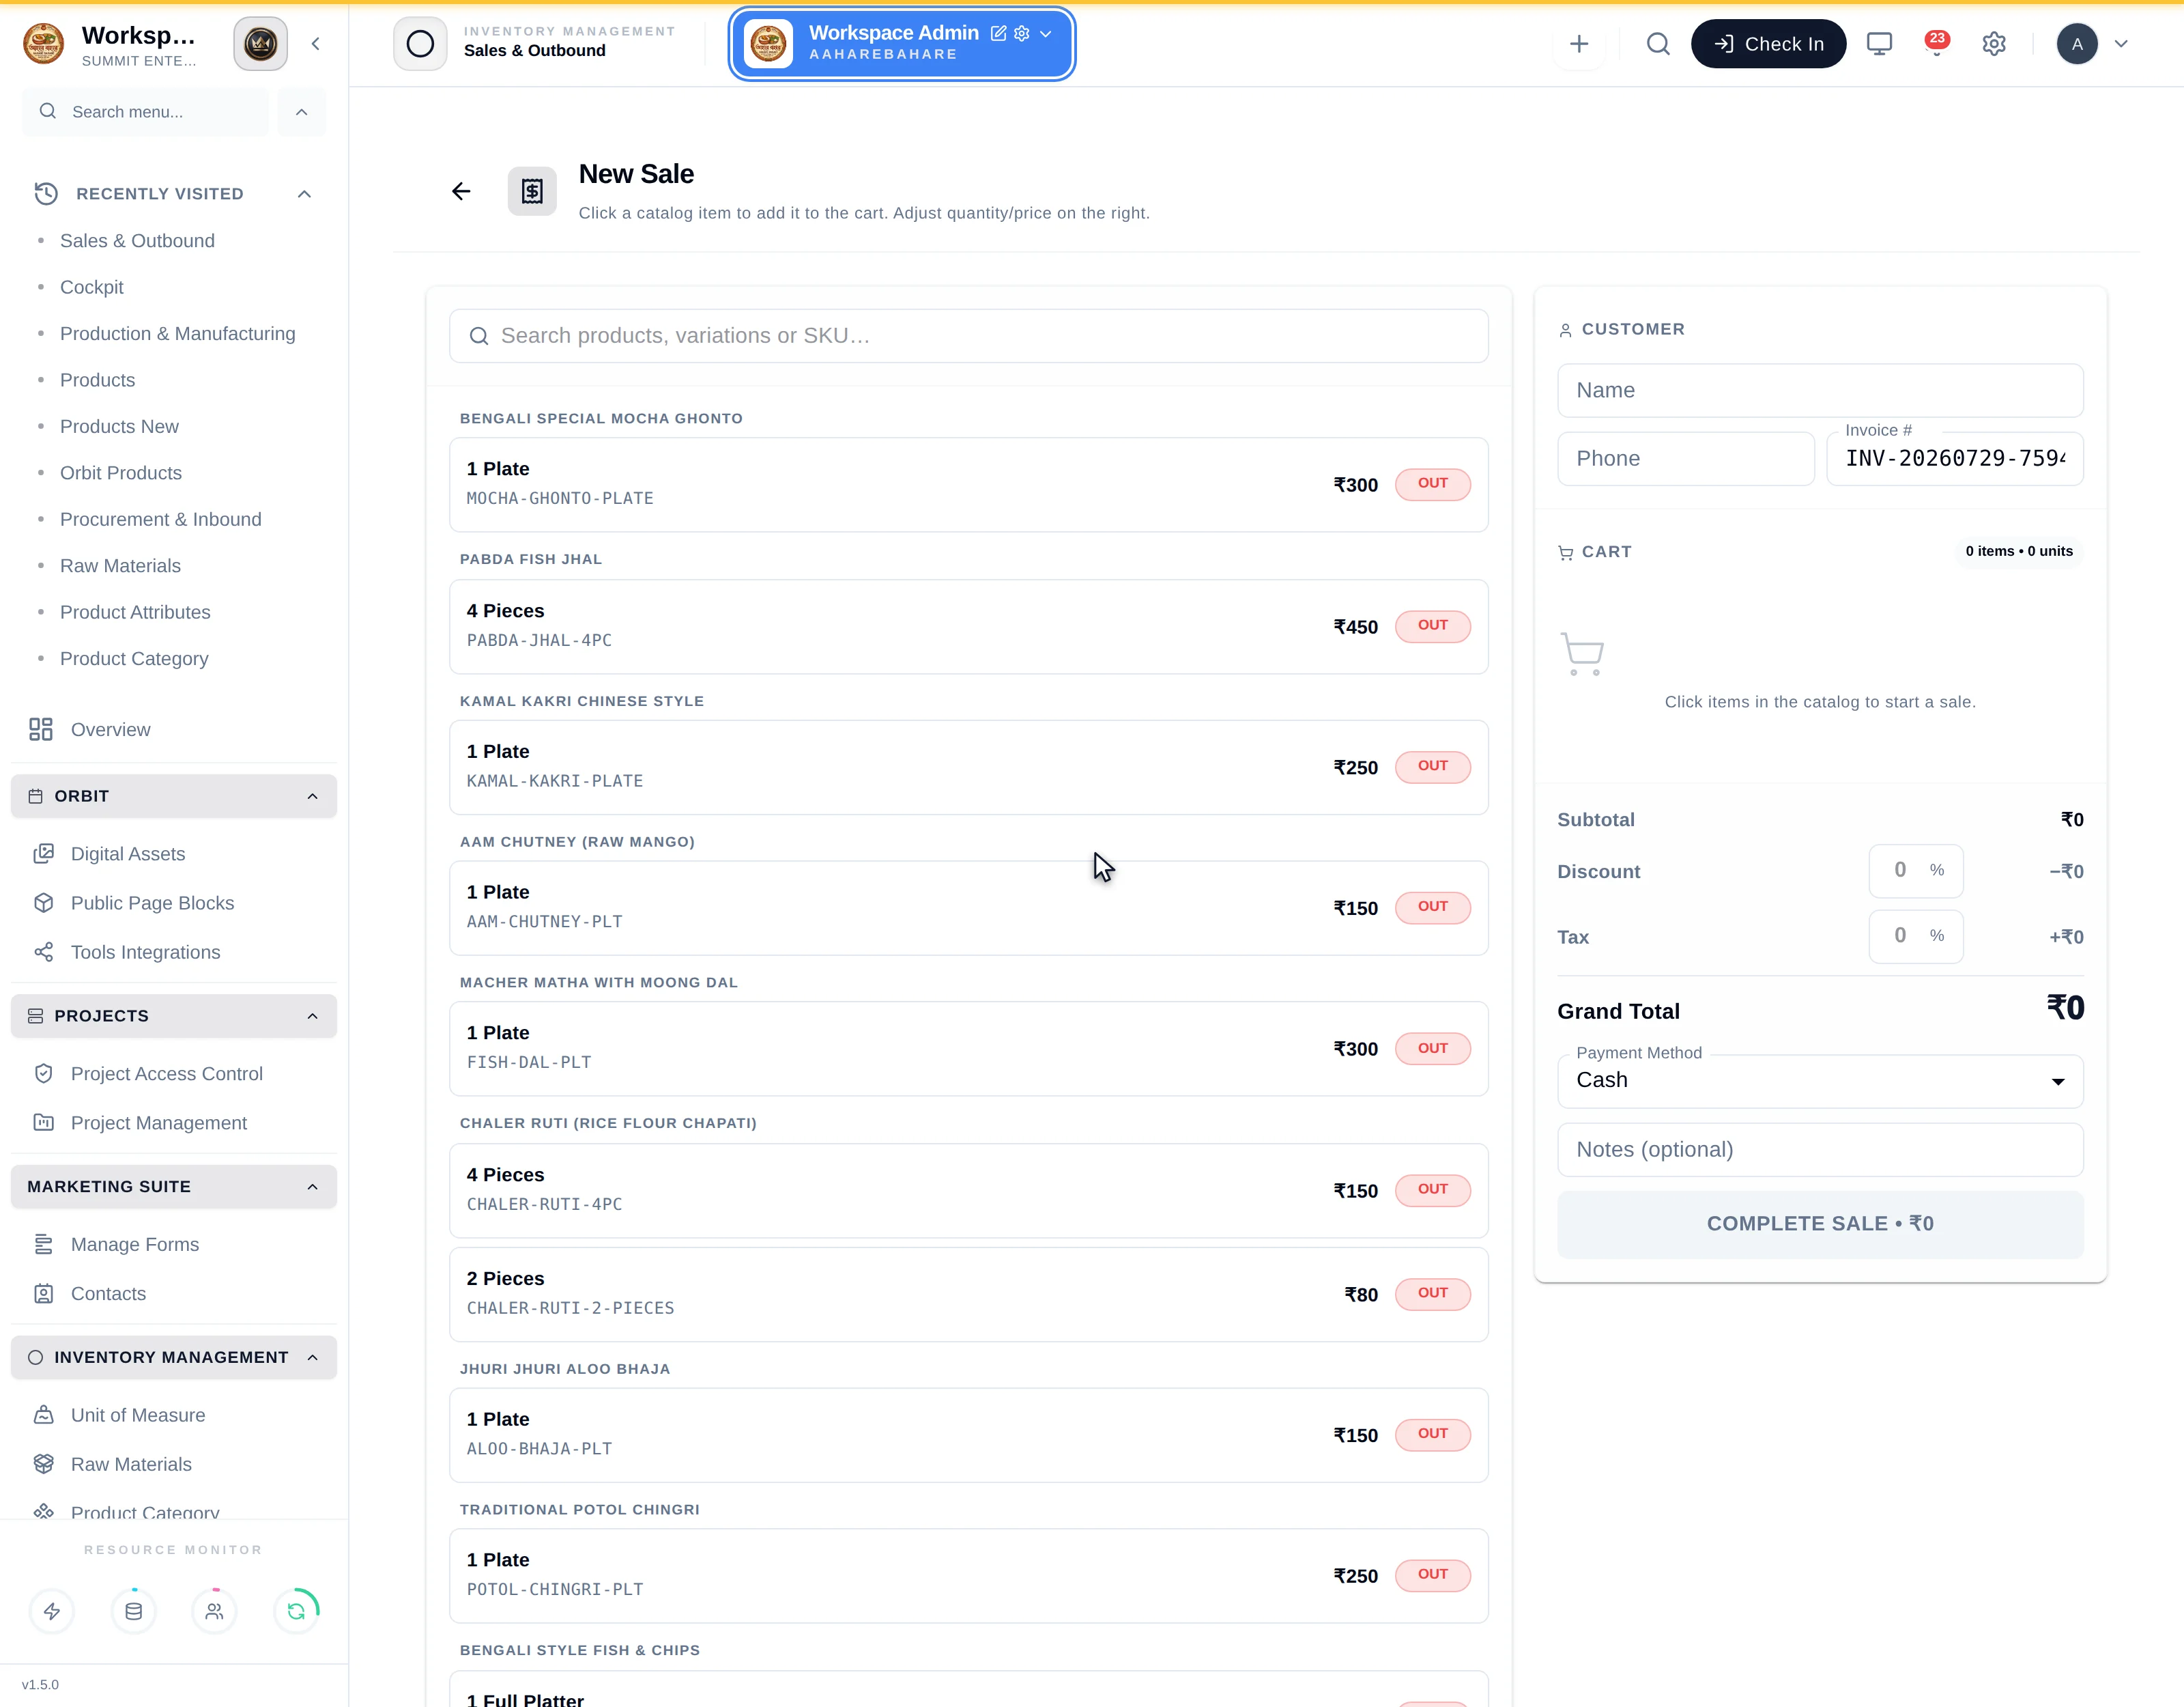Collapse the ORBIT section
Screen dimensions: 2184x1707
pyautogui.click(x=312, y=796)
